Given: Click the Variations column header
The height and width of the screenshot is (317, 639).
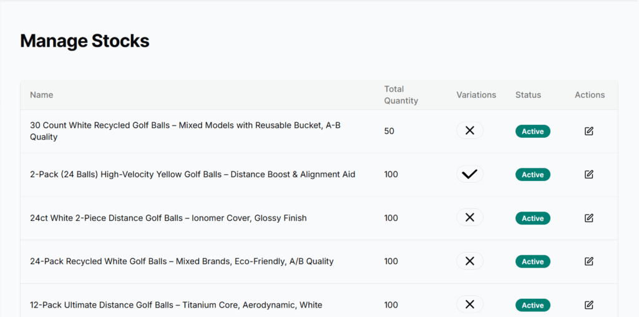Looking at the screenshot, I should click(x=476, y=95).
